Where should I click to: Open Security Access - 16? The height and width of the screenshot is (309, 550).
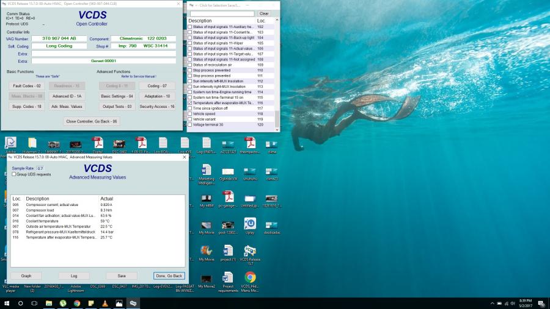click(x=157, y=106)
